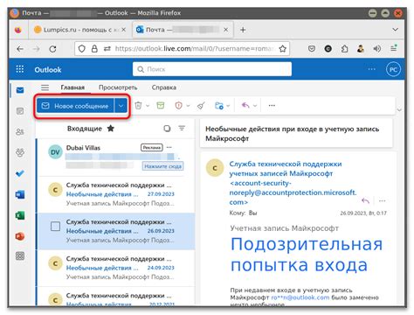Launch Excel from the sidebar

pos(20,215)
